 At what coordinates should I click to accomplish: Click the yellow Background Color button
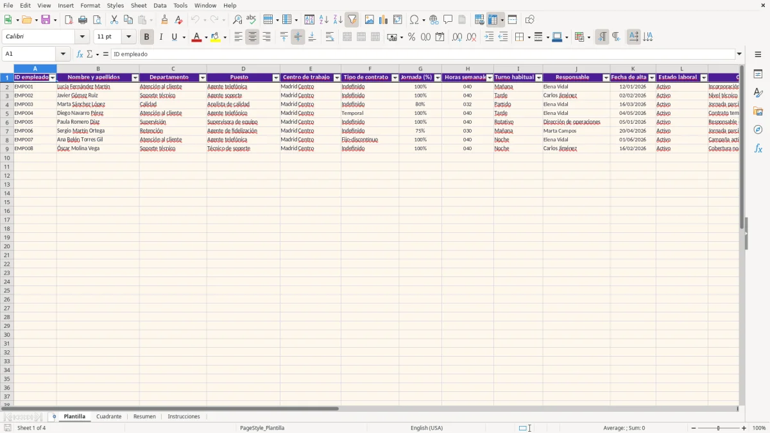(x=216, y=37)
